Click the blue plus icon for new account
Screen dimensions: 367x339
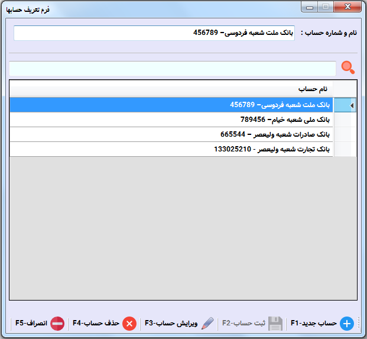[x=347, y=324]
